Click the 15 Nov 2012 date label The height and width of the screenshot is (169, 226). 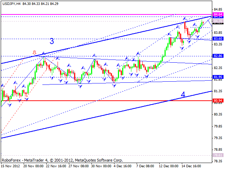pos(11,166)
